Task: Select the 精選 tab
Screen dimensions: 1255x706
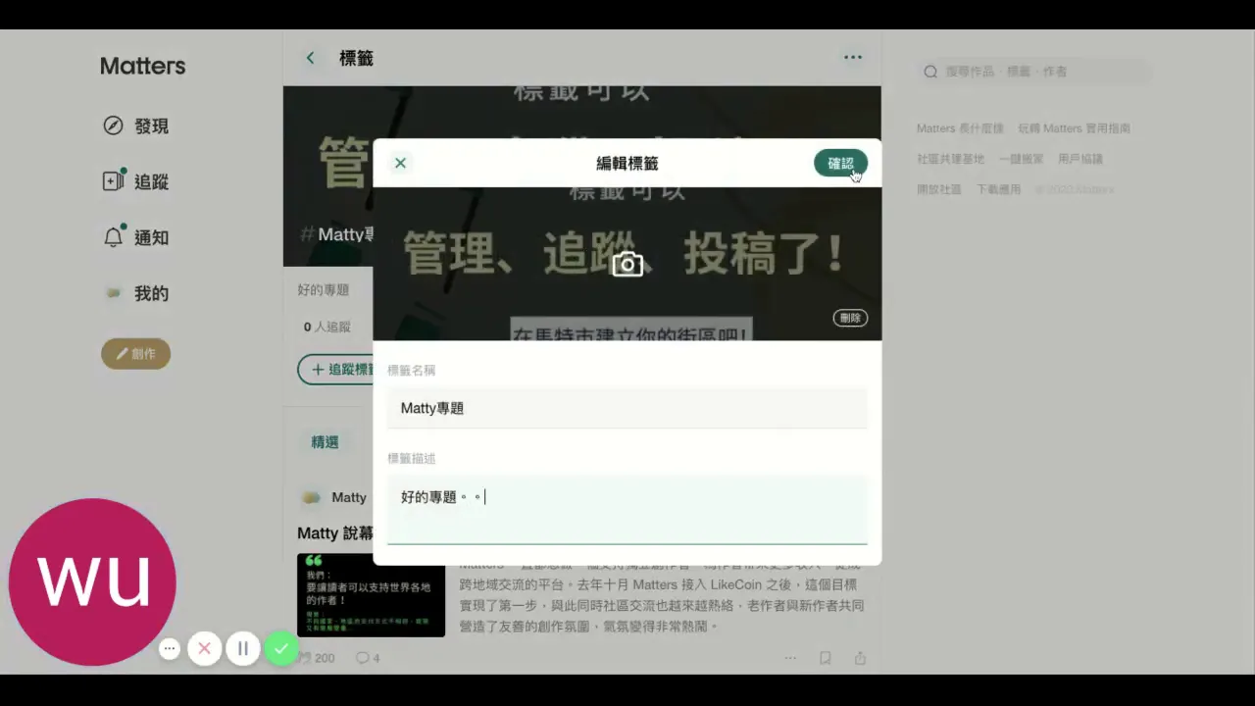Action: point(325,442)
